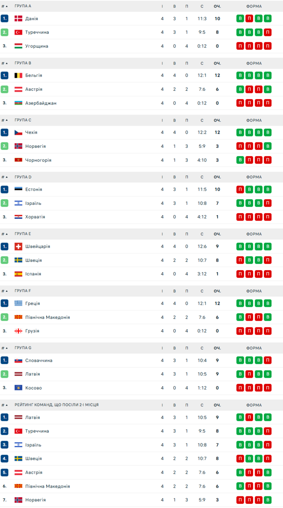Click the ФОРМА column header in Група F
This screenshot has width=283, height=508.
254,291
